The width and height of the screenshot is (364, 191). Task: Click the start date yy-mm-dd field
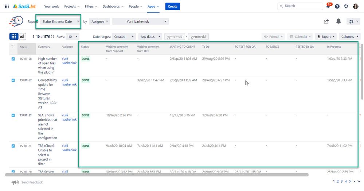(175, 36)
